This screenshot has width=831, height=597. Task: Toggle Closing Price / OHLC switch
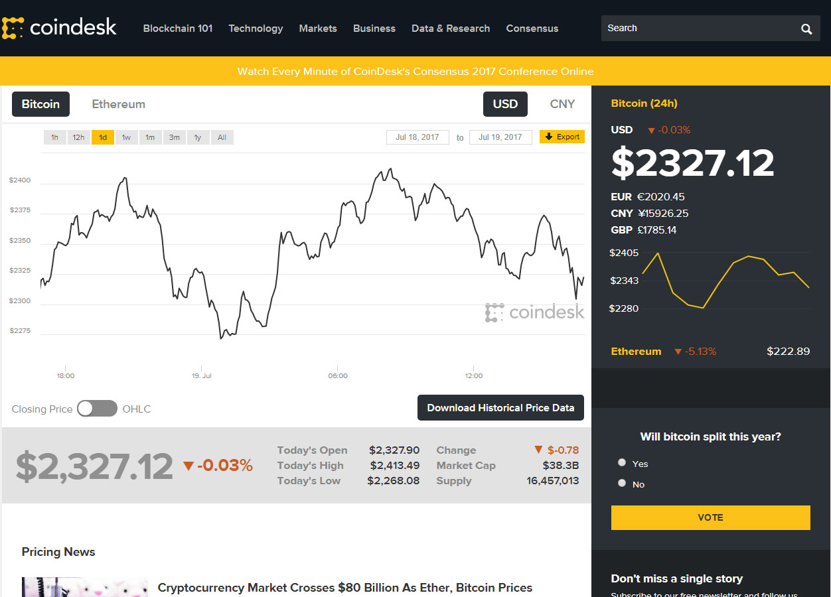[97, 409]
